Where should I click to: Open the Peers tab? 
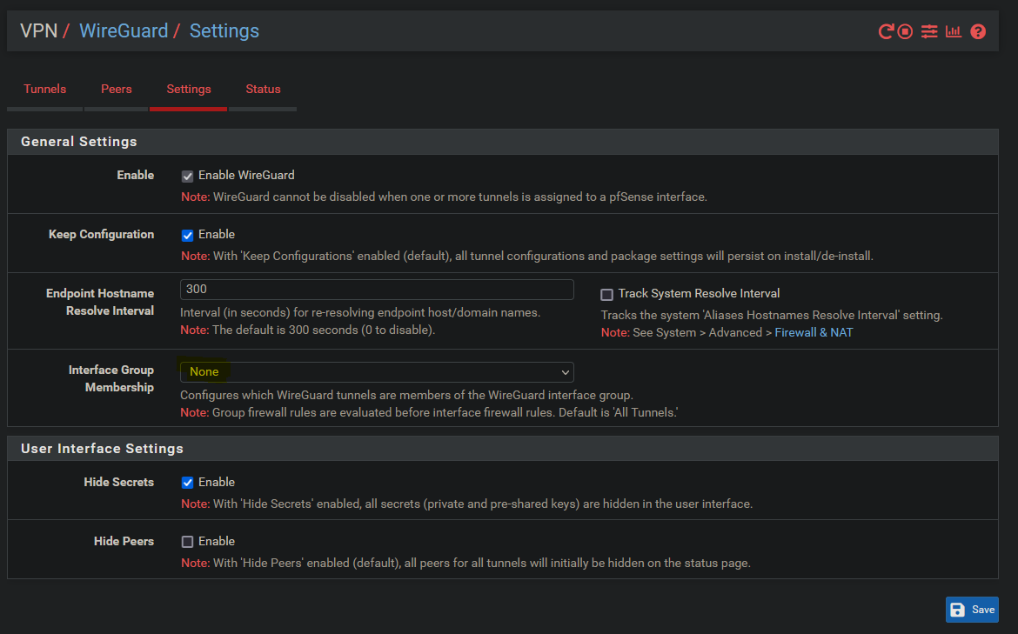coord(117,89)
